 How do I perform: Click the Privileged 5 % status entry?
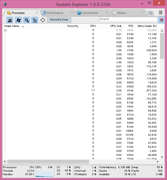point(85,174)
